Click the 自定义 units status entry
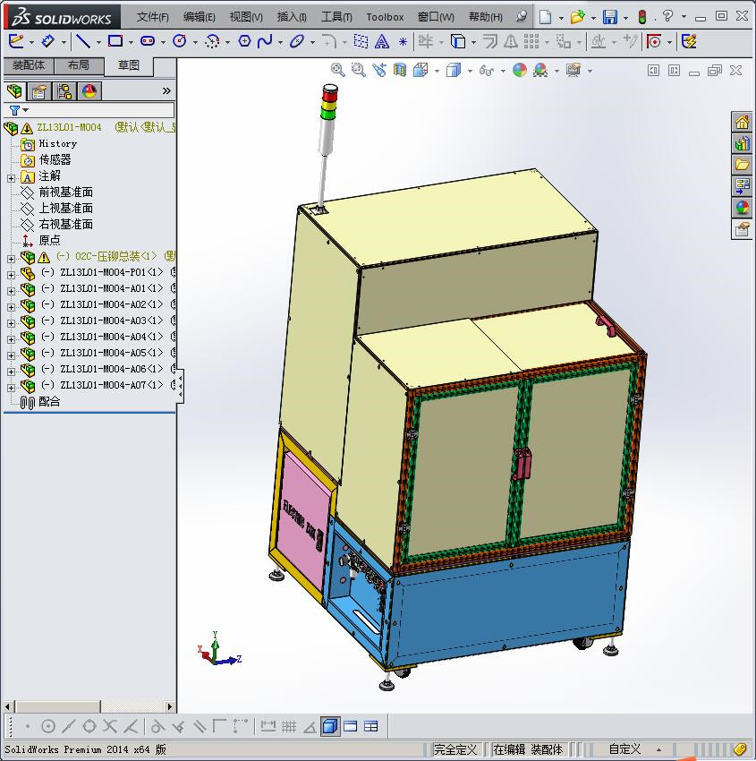The width and height of the screenshot is (756, 761). [x=624, y=749]
